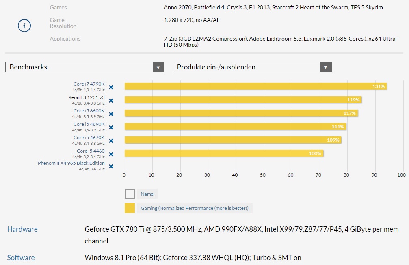
Task: Open the Core i5 6600K product link
Action: pos(89,111)
